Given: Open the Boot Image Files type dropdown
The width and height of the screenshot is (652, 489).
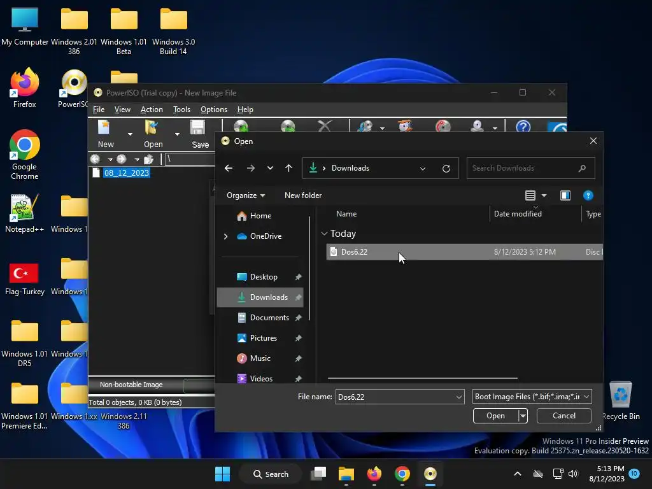Looking at the screenshot, I should point(586,397).
